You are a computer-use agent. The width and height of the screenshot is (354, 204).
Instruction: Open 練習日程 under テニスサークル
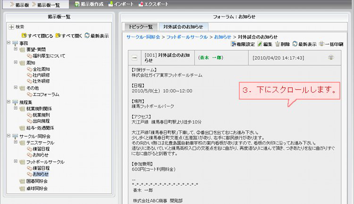pyautogui.click(x=42, y=149)
